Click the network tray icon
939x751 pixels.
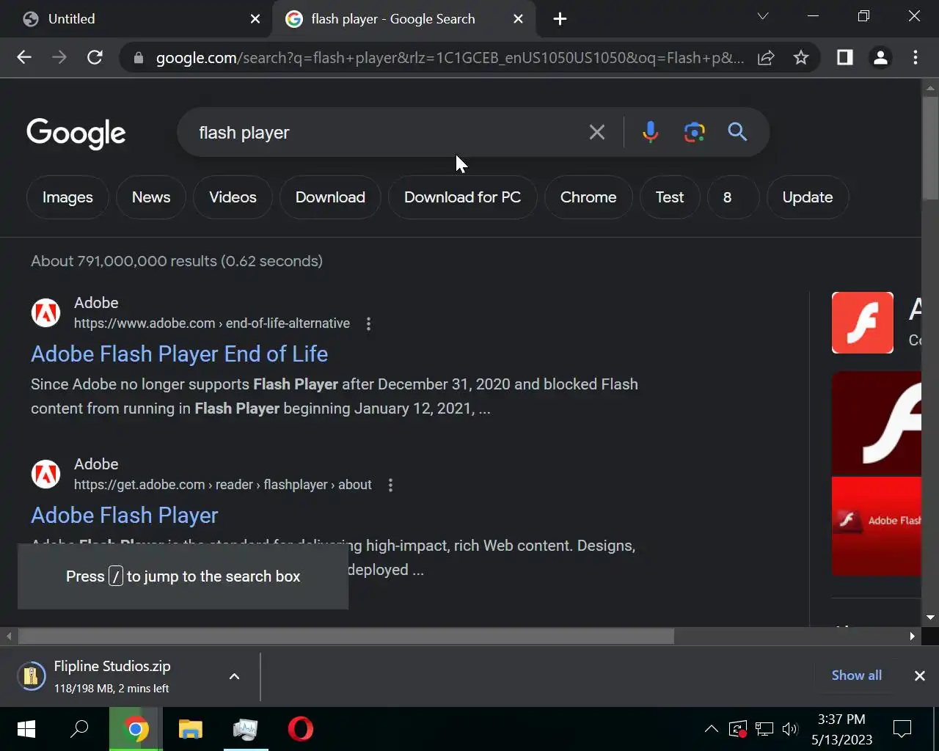click(x=764, y=729)
